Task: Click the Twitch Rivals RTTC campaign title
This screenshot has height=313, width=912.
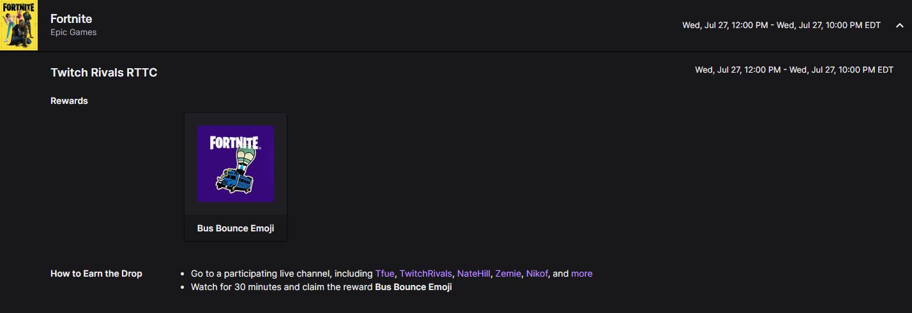Action: tap(103, 73)
